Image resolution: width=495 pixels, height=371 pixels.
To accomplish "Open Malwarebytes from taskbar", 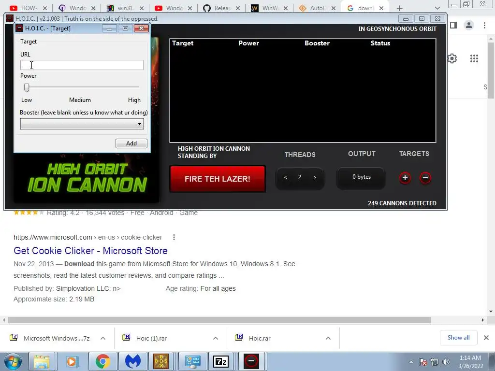I will point(132,361).
